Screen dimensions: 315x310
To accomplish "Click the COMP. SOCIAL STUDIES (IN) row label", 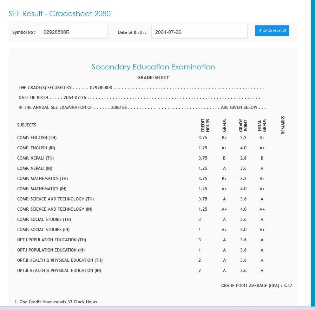I will 44,230.
